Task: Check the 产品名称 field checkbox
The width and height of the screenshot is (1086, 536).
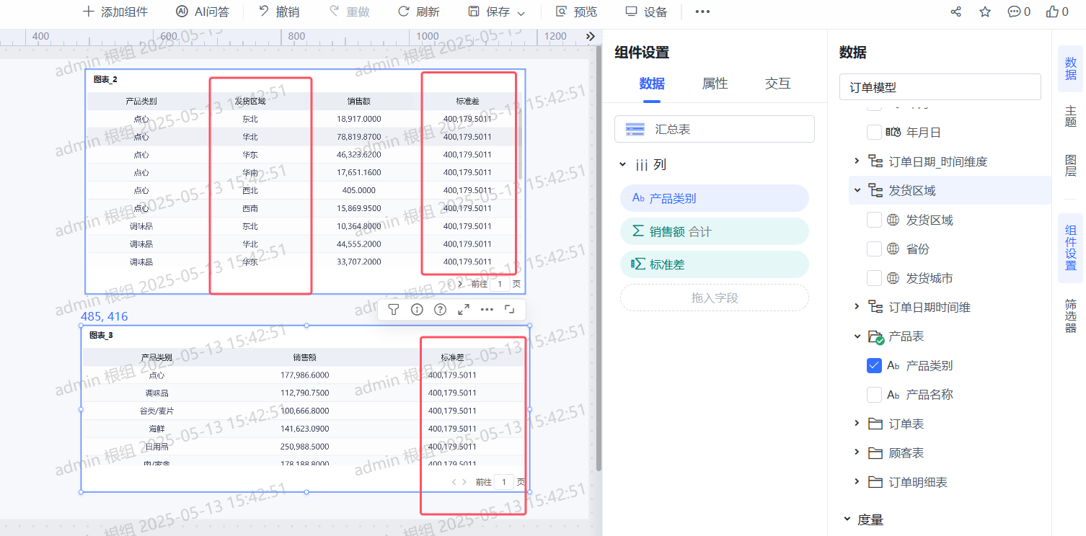Action: (x=874, y=394)
